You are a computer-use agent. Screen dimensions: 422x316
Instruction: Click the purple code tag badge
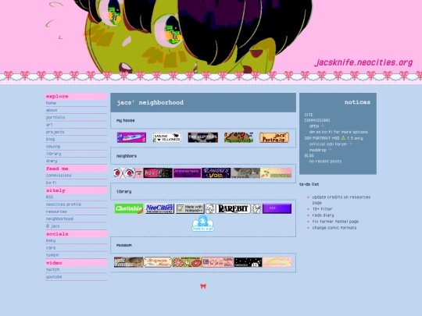pos(277,208)
